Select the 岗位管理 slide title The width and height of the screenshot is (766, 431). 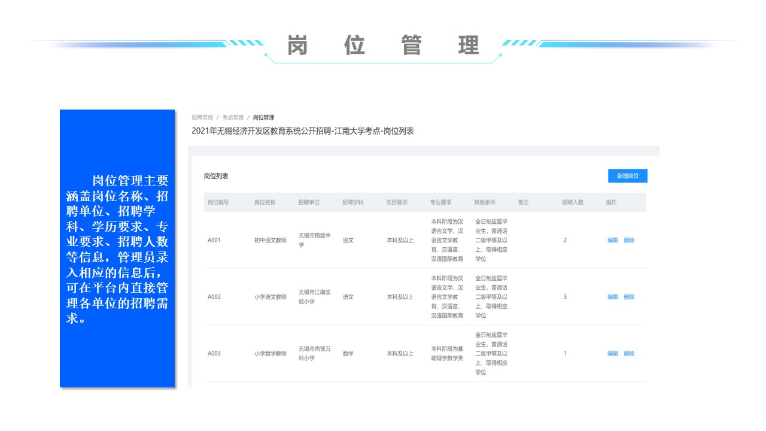[x=383, y=45]
